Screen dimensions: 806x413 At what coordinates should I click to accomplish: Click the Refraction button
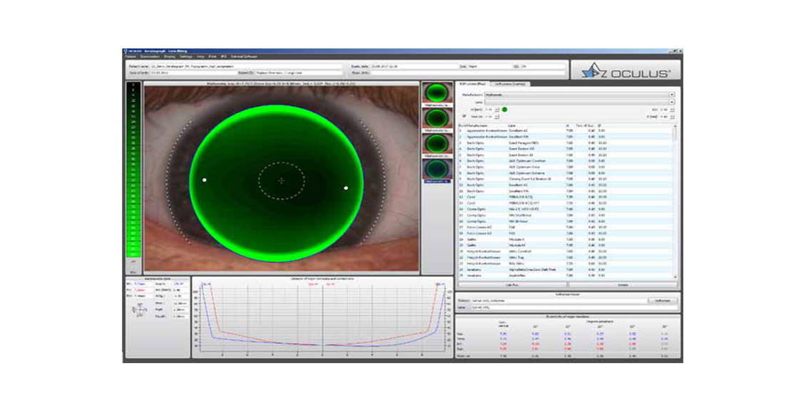tap(663, 300)
